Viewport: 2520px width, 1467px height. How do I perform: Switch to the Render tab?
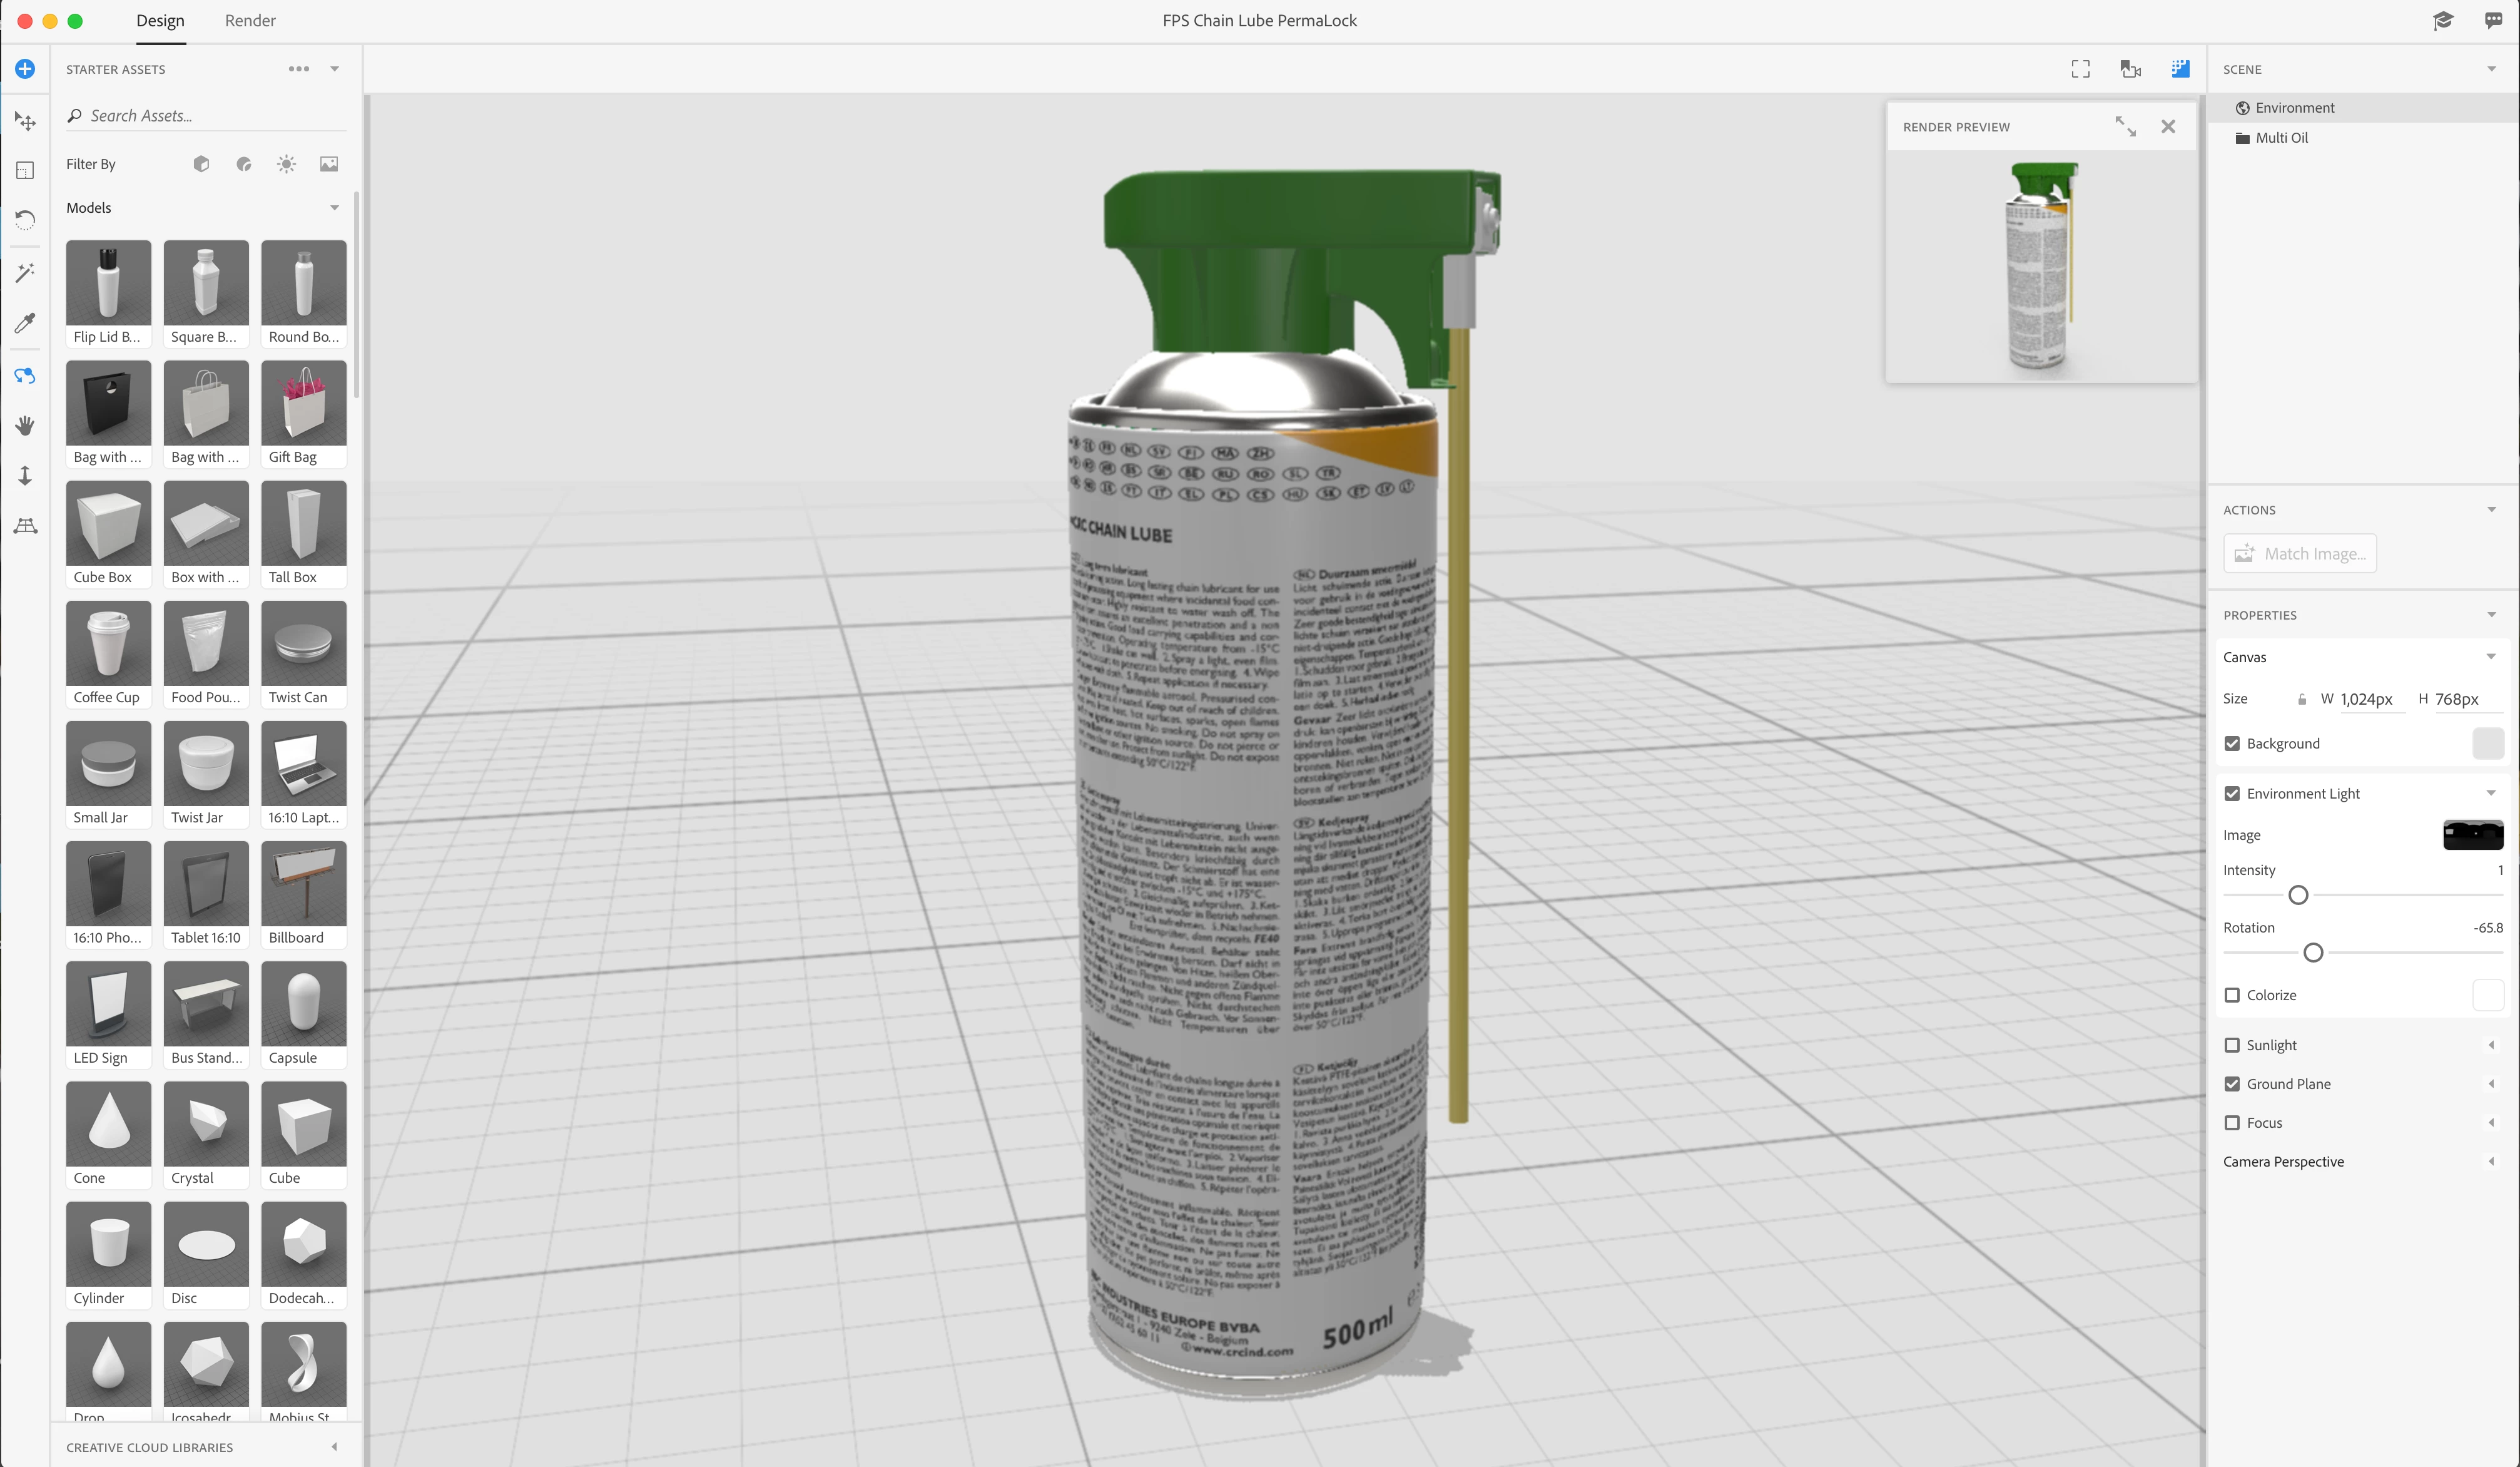pos(250,21)
